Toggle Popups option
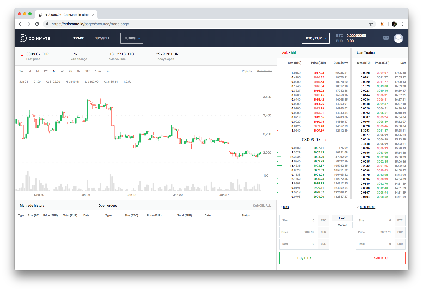Viewport: 423px width, 291px height. point(247,71)
